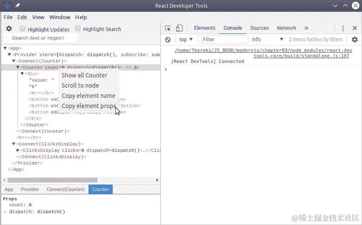Screen dimensions: 362x225
Task: Click the scrollbar right arrow
Action: 157,180
